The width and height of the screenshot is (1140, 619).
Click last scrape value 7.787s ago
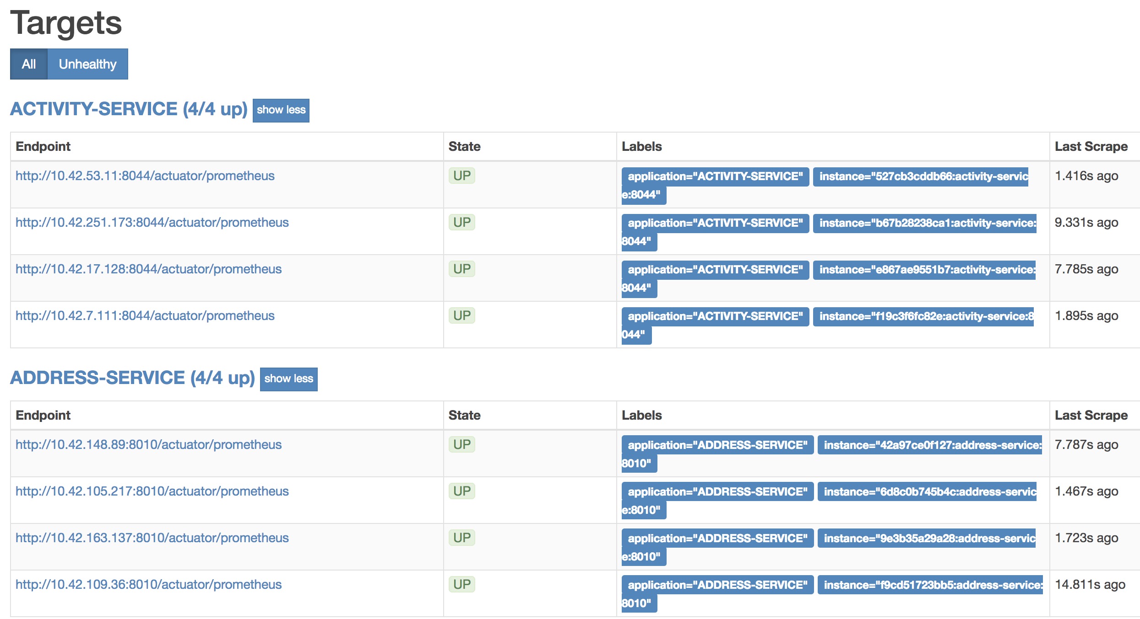[x=1086, y=445]
